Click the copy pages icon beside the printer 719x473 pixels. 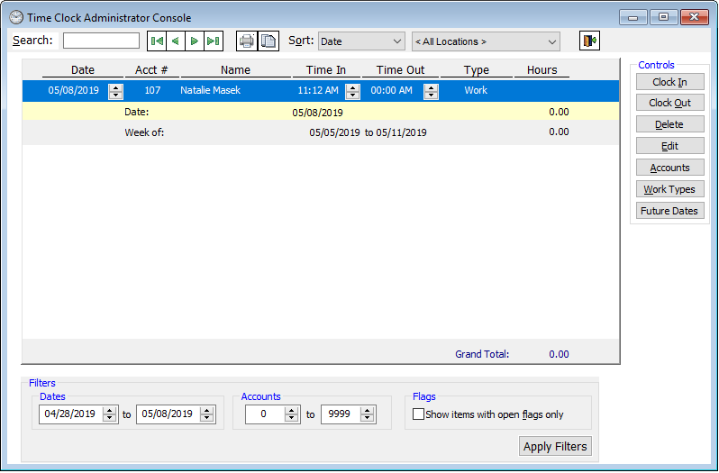(268, 41)
